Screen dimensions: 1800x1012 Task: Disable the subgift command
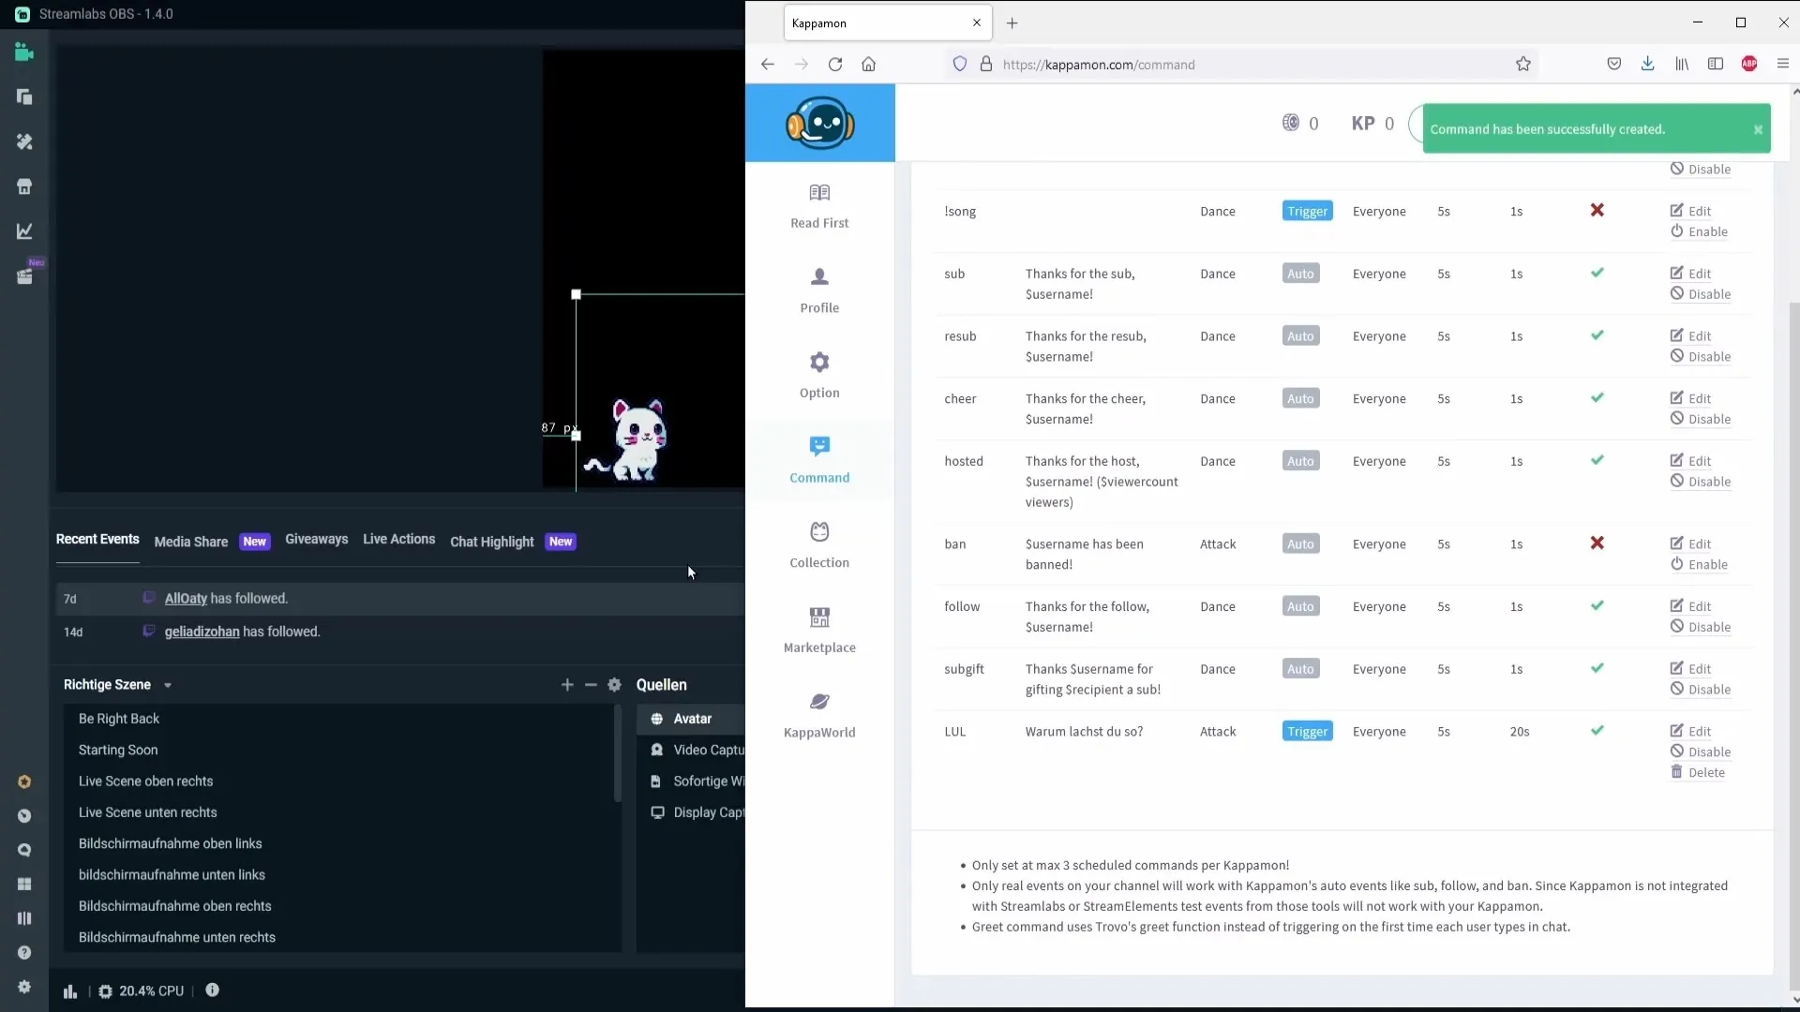click(1701, 690)
